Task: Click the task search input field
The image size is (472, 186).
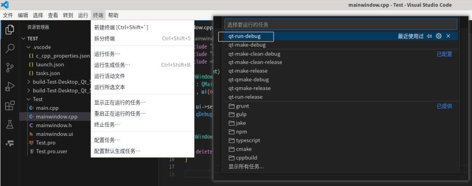Action: pyautogui.click(x=340, y=24)
